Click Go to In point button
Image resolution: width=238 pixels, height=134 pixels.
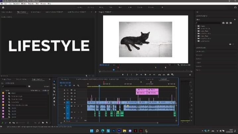(137, 75)
